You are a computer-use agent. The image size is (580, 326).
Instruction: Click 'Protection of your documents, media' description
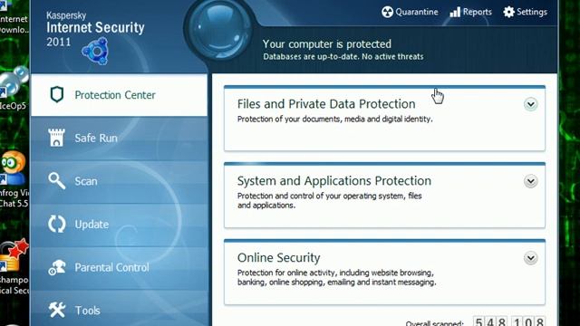coord(334,119)
